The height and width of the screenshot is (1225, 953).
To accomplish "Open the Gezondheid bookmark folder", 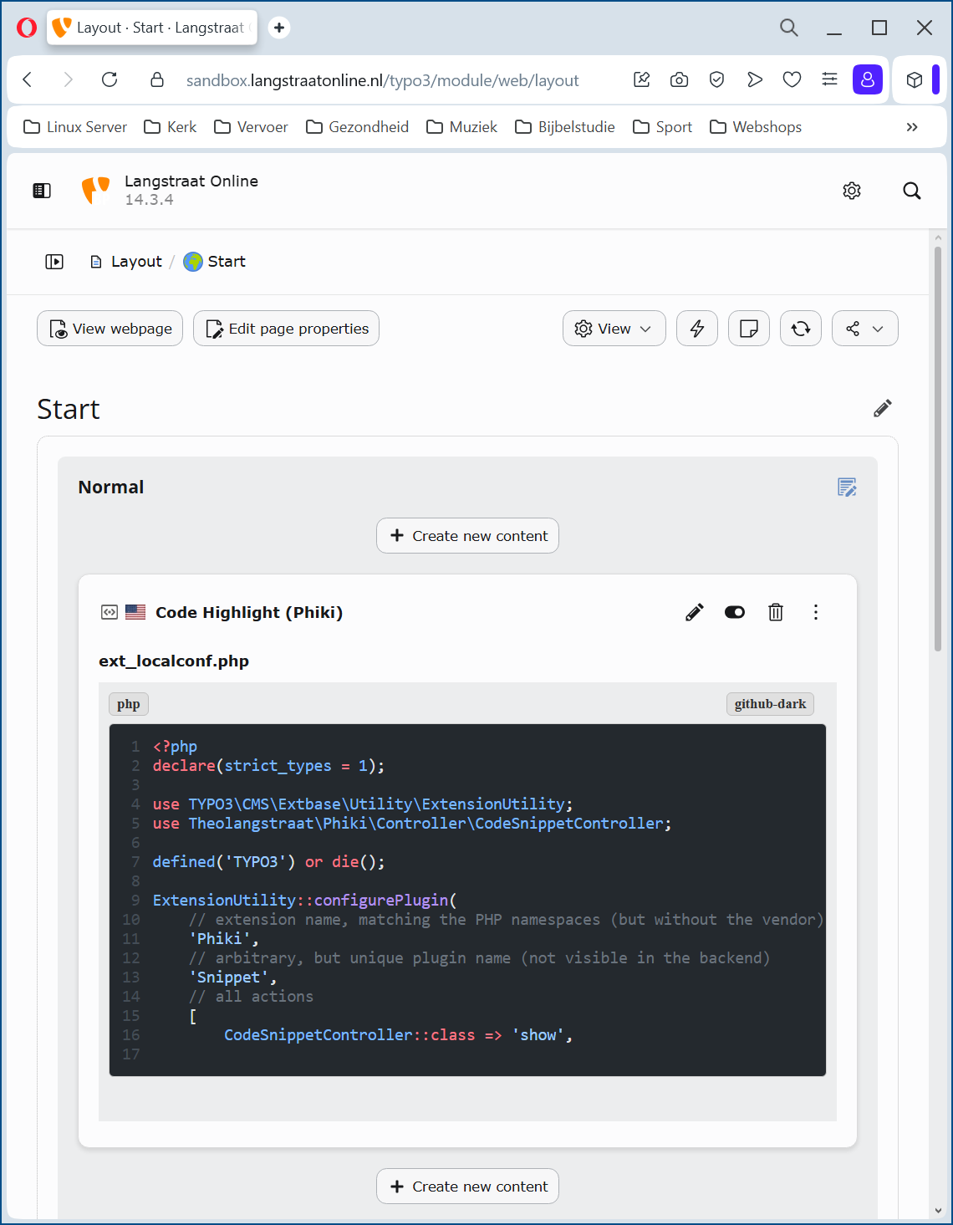I will click(357, 127).
